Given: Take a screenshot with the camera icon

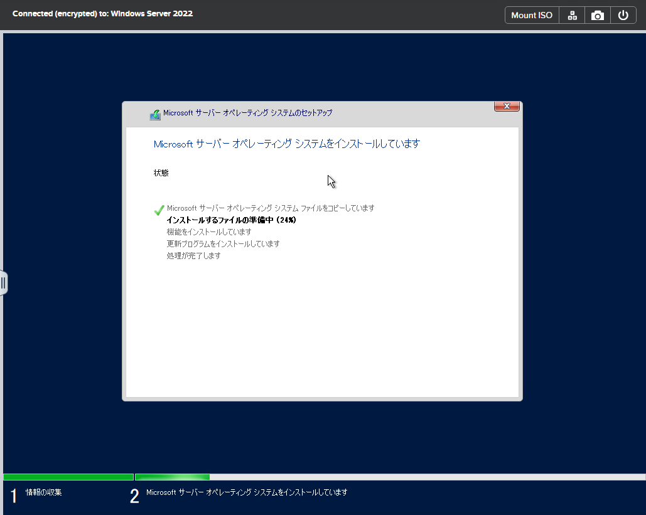Looking at the screenshot, I should (x=598, y=15).
